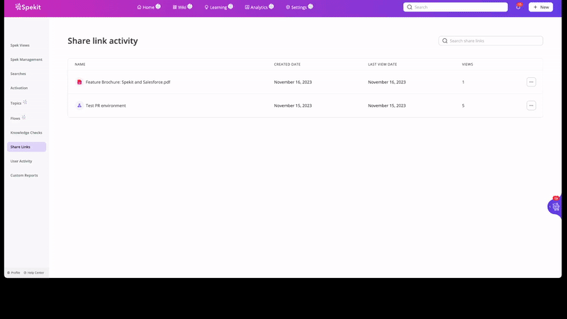Click the badge dot next to Wiki
This screenshot has width=567, height=319.
point(190,6)
